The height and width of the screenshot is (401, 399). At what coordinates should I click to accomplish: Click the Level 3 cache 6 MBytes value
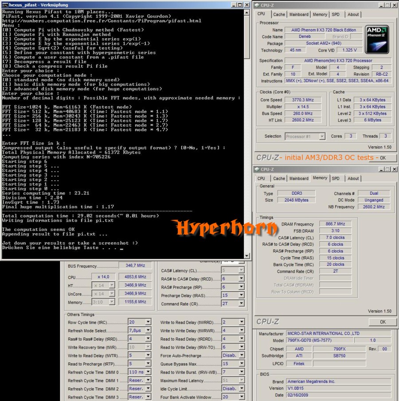tap(372, 120)
